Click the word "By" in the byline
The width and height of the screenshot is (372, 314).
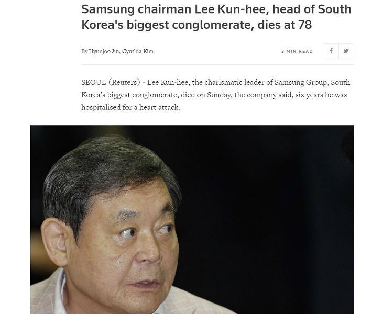click(84, 51)
